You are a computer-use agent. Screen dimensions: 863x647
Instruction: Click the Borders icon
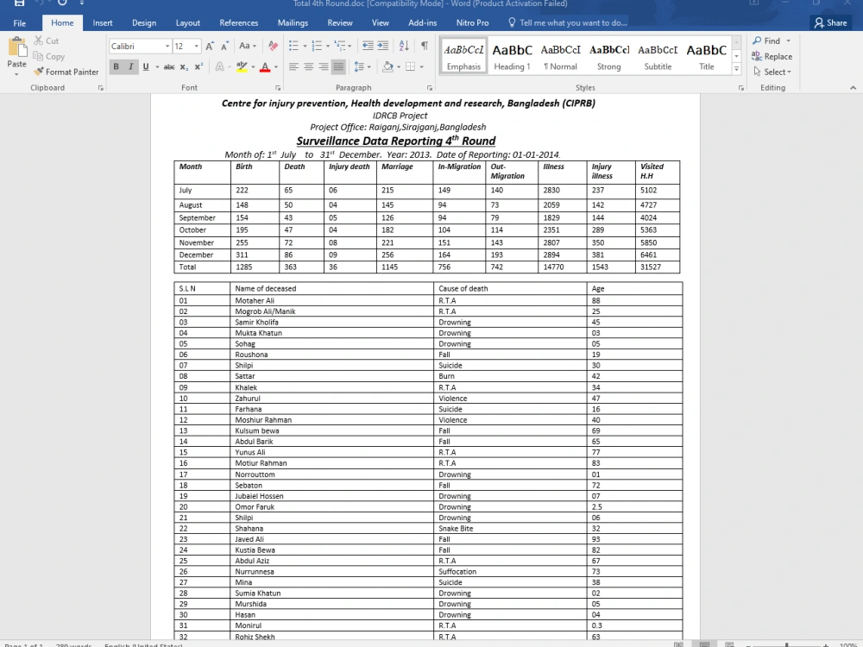411,66
